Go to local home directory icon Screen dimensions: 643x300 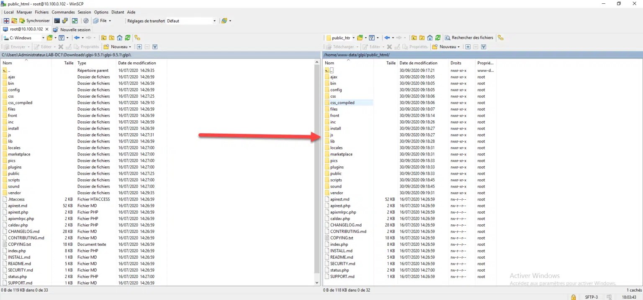120,38
